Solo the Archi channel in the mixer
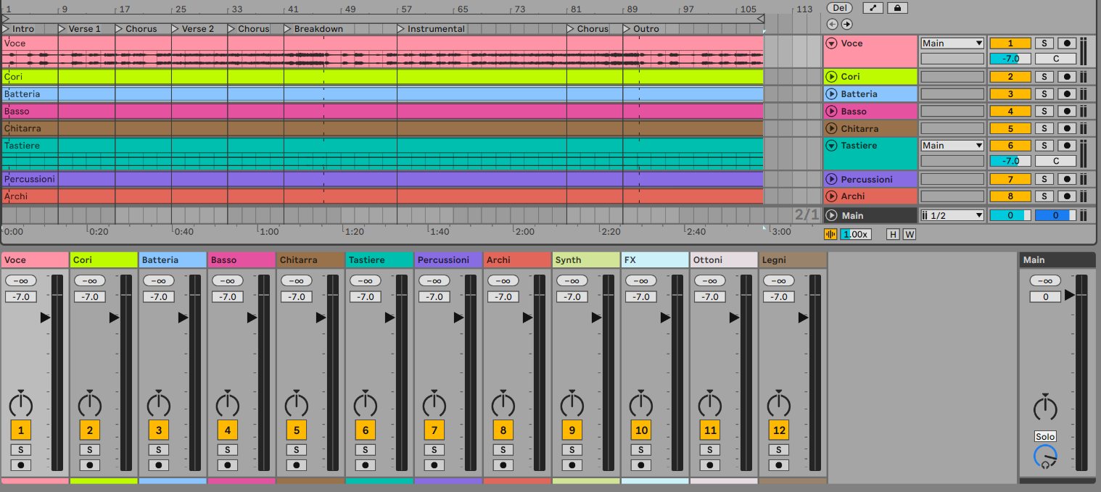1101x492 pixels. [503, 450]
